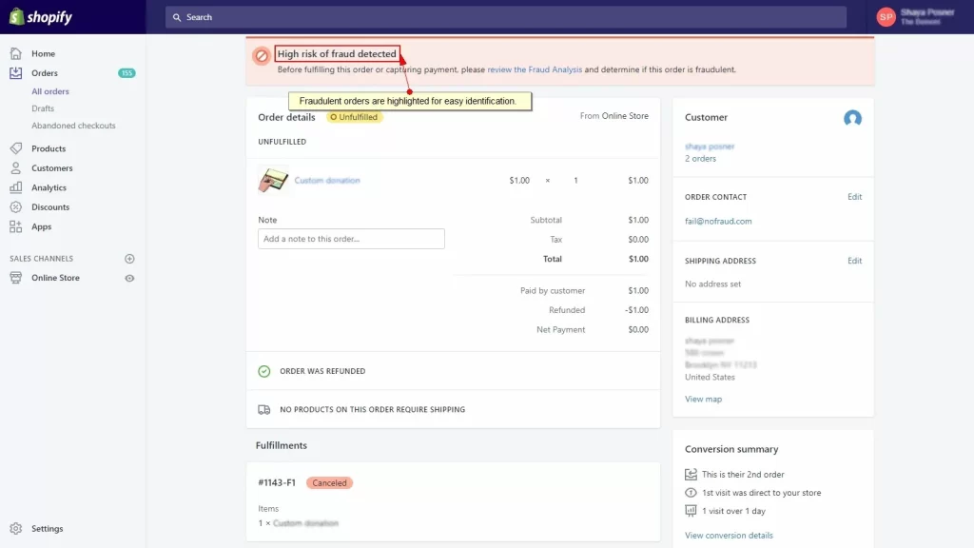The image size is (974, 548).
Task: Open Settings via the gear icon
Action: click(x=17, y=528)
